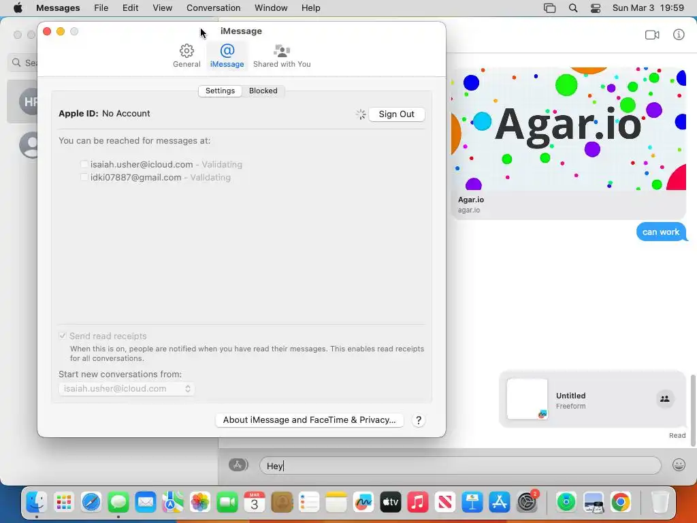Open Stage Manager menu bar icon

pyautogui.click(x=549, y=8)
